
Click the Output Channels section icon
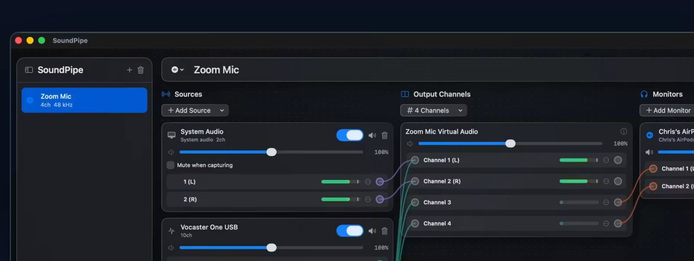(405, 94)
